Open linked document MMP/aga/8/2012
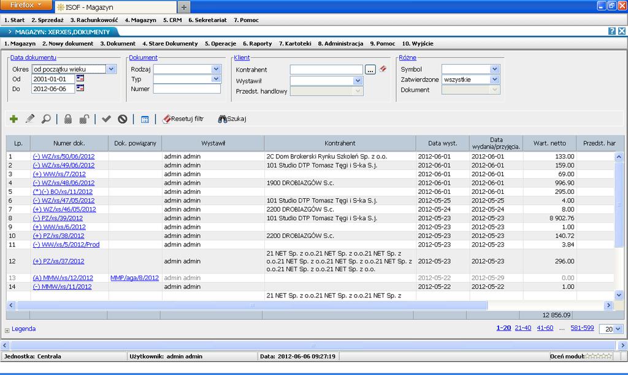Viewport: 628px width, 375px height. point(134,278)
